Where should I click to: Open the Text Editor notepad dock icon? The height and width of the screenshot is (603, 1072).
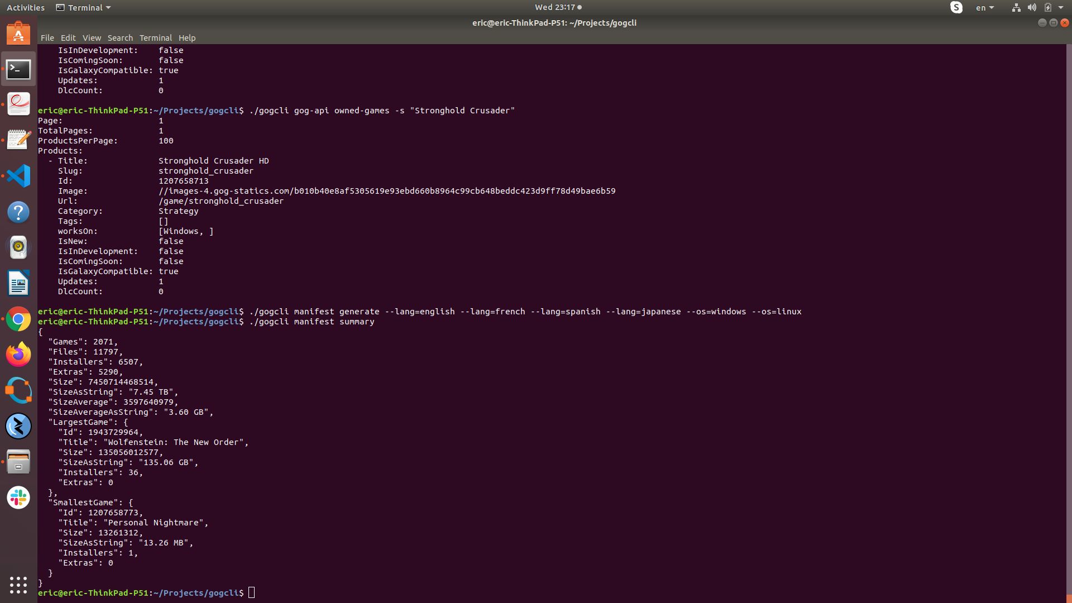pos(18,140)
